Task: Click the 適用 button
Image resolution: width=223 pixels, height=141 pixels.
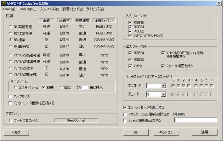Action: click(x=205, y=132)
